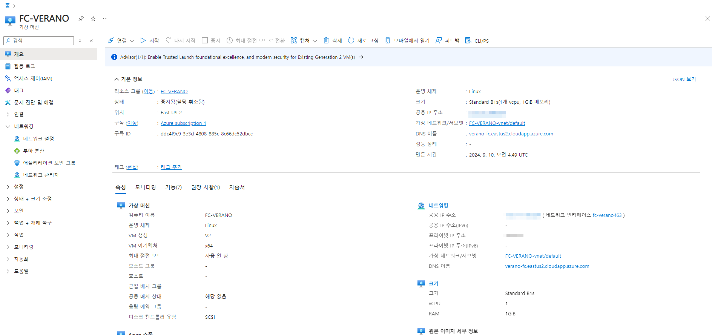
Task: Switch to 기능(7) tab
Action: click(x=173, y=187)
